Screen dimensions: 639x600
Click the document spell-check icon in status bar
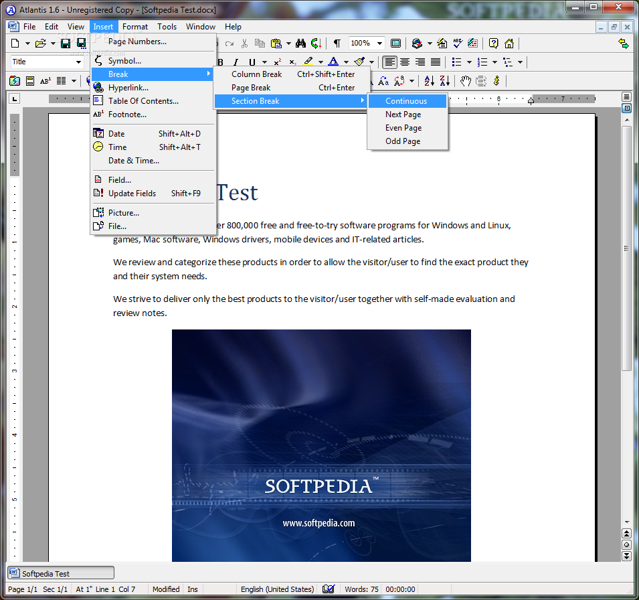(329, 589)
